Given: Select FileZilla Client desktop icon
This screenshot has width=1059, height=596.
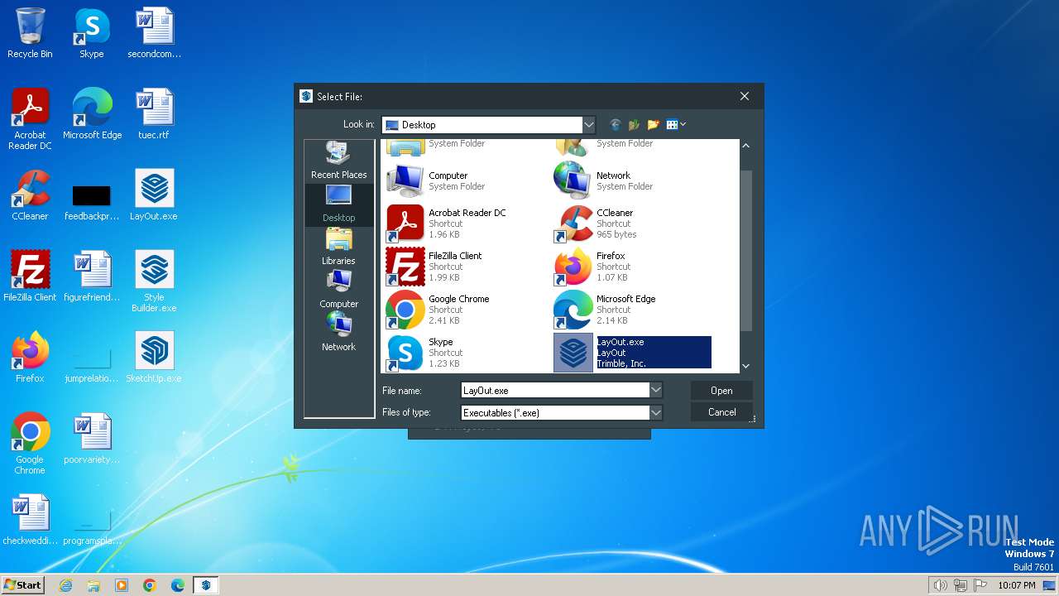Looking at the screenshot, I should tap(30, 276).
